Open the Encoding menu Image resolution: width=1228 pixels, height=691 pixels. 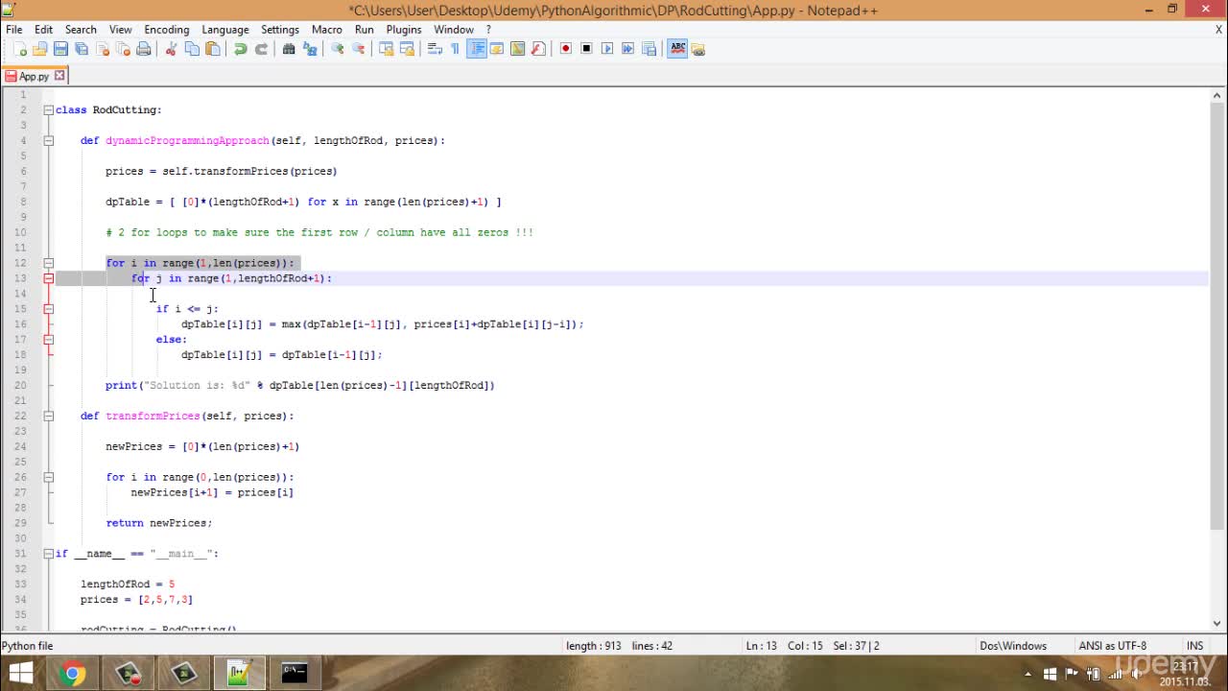coord(167,30)
